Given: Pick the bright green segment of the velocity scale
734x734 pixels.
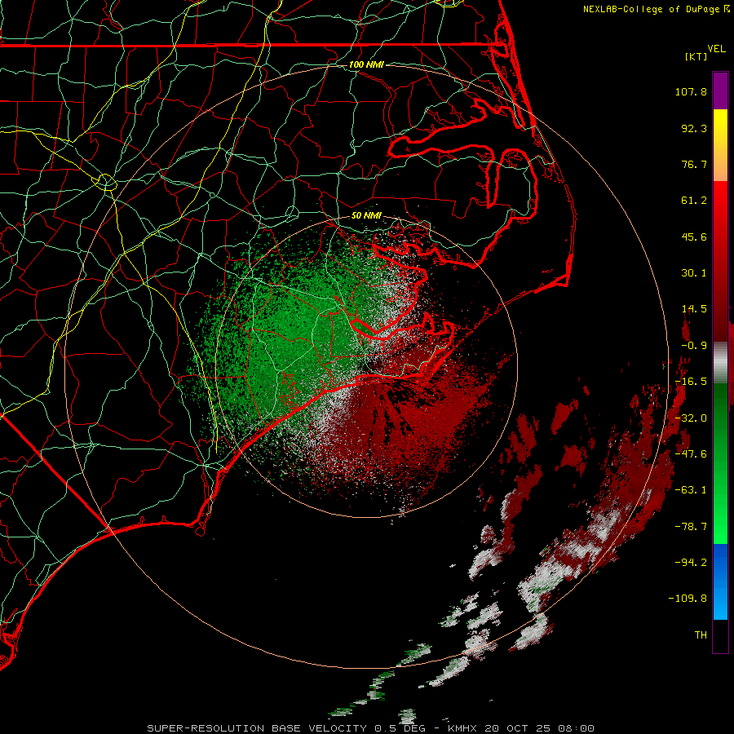Looking at the screenshot, I should click(720, 463).
